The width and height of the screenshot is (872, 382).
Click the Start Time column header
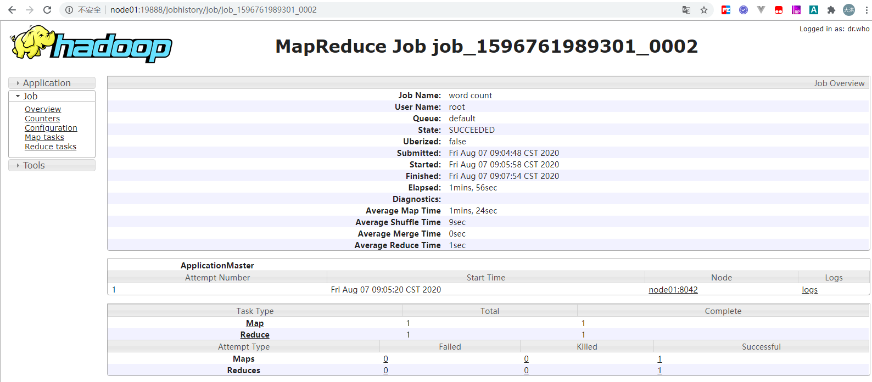486,278
